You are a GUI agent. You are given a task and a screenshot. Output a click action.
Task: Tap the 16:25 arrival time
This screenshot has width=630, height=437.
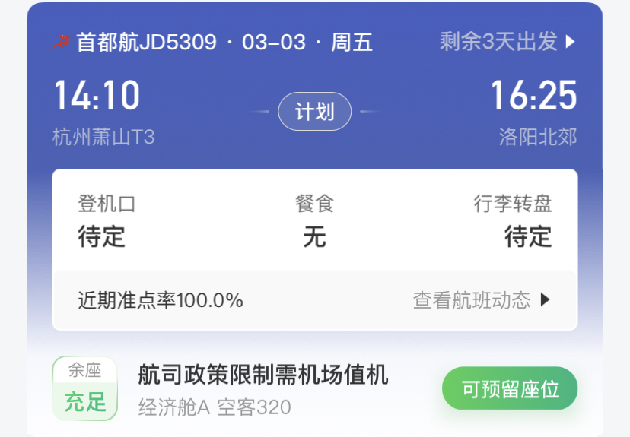coord(534,95)
